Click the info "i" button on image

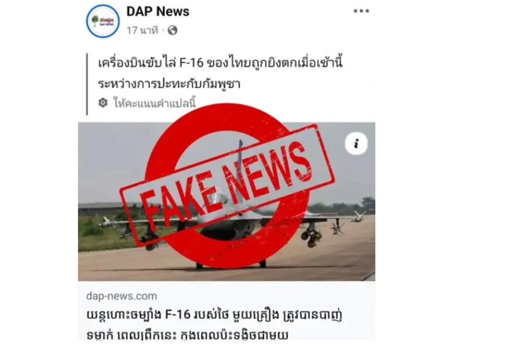(356, 143)
